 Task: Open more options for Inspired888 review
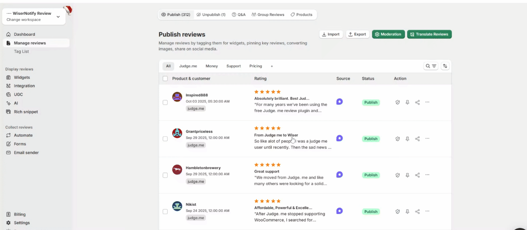(427, 102)
